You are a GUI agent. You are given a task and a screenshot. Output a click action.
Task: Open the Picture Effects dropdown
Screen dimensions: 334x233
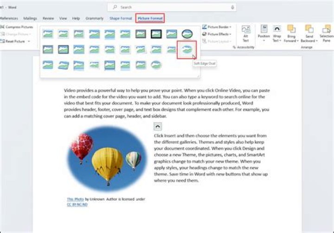pyautogui.click(x=217, y=34)
